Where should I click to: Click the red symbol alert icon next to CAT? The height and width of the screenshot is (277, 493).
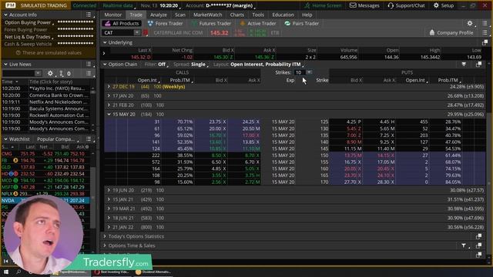pyautogui.click(x=146, y=32)
